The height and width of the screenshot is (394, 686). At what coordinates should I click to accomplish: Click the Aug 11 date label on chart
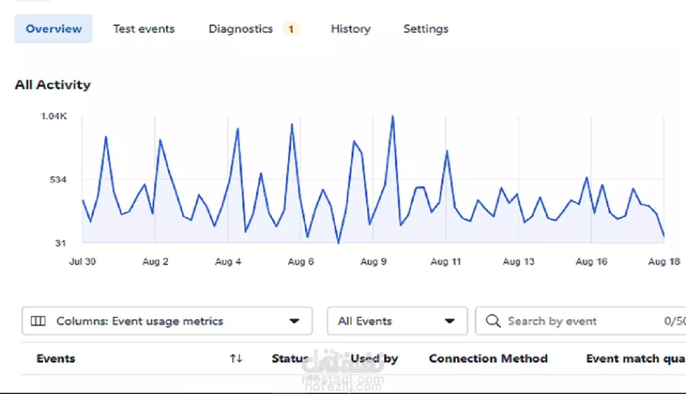point(445,261)
